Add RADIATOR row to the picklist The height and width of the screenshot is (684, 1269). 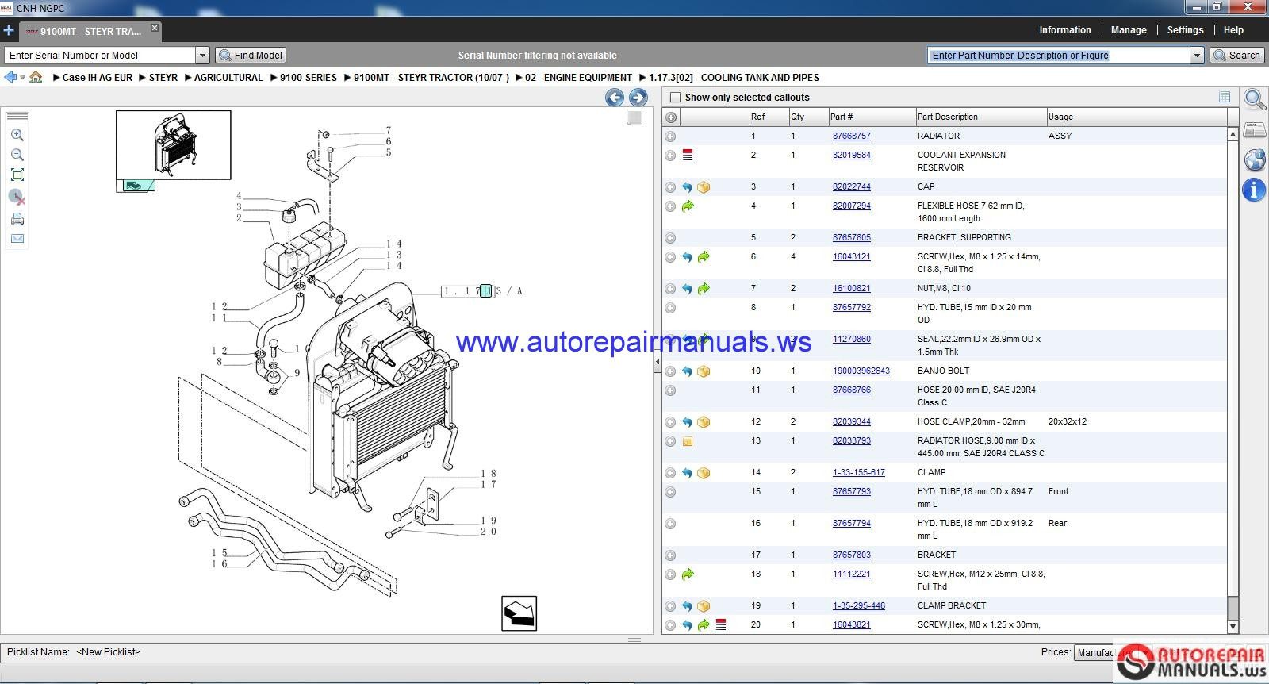click(670, 136)
